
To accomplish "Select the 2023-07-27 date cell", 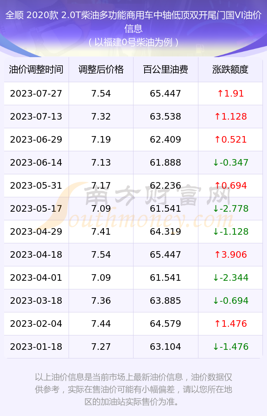I will pyautogui.click(x=36, y=93).
